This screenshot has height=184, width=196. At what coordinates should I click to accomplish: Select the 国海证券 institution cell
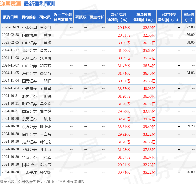coord(29,111)
